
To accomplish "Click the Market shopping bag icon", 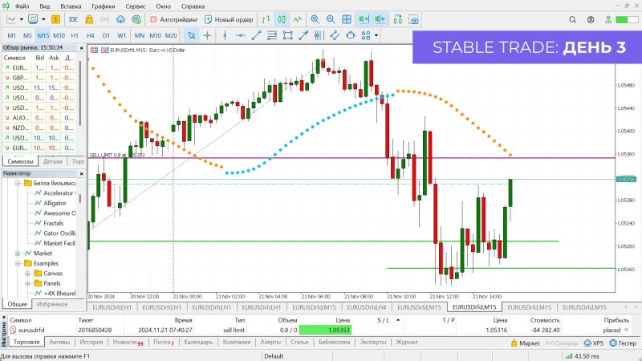I will 89,19.
